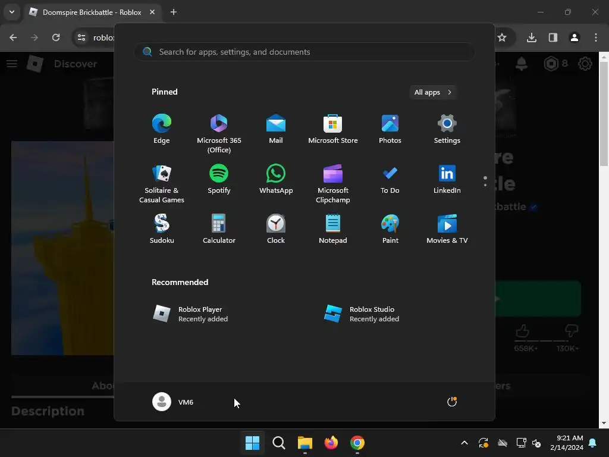Go back in Chrome
This screenshot has height=457, width=609.
[x=13, y=37]
